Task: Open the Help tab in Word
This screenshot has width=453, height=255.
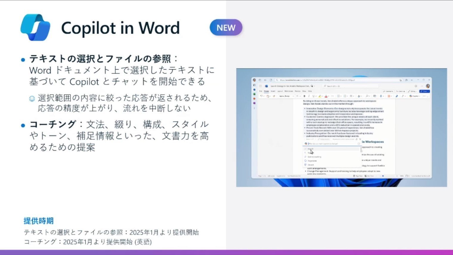Action: [x=310, y=91]
